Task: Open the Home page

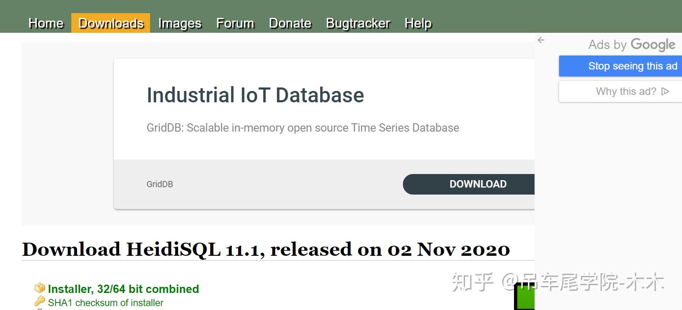Action: [x=46, y=23]
